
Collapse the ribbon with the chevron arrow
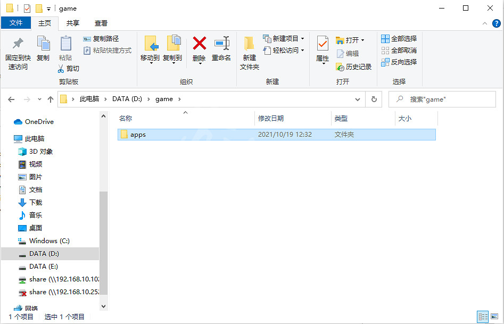(484, 23)
